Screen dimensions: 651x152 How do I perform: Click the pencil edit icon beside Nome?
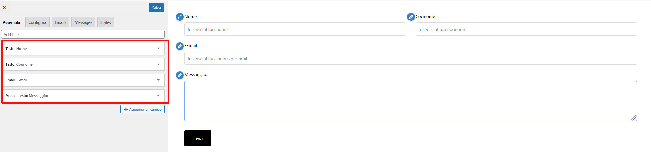coord(180,17)
